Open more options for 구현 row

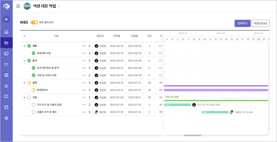(84, 98)
